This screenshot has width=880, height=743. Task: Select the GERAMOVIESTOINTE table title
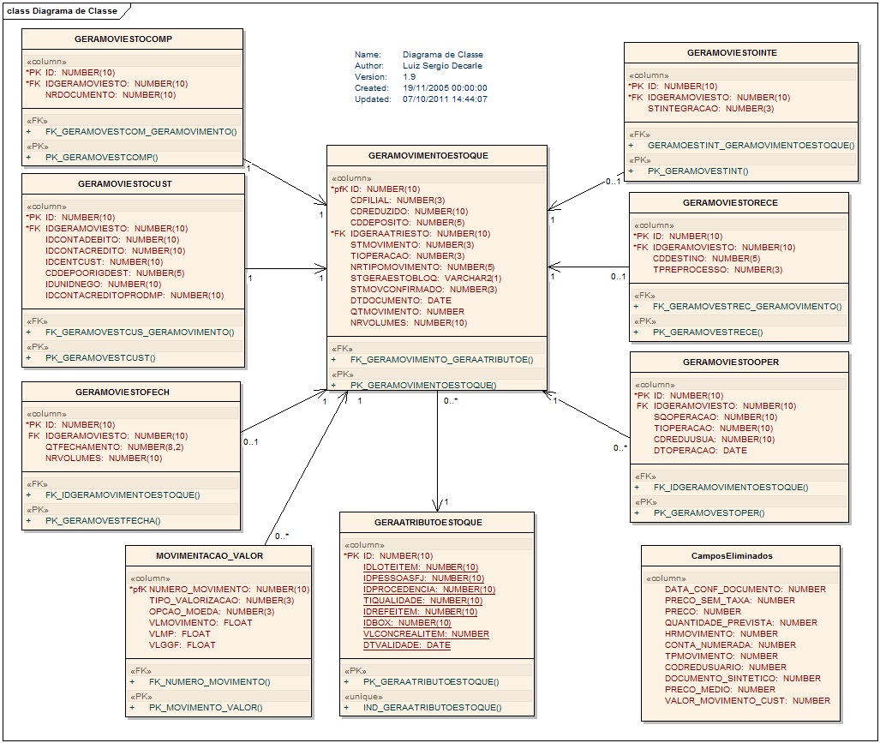732,53
